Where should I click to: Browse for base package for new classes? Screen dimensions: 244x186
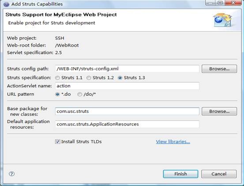219,111
